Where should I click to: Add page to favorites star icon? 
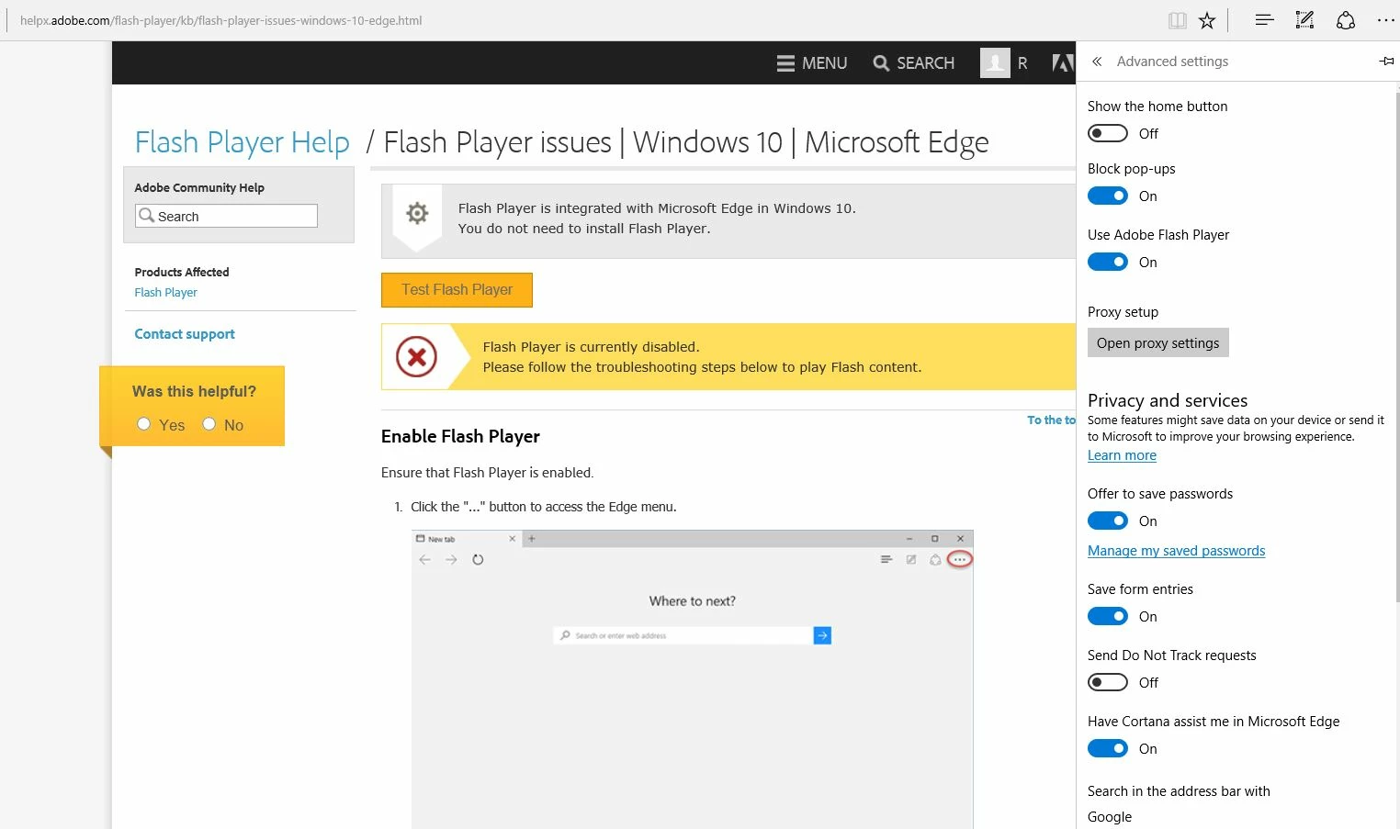coord(1207,20)
